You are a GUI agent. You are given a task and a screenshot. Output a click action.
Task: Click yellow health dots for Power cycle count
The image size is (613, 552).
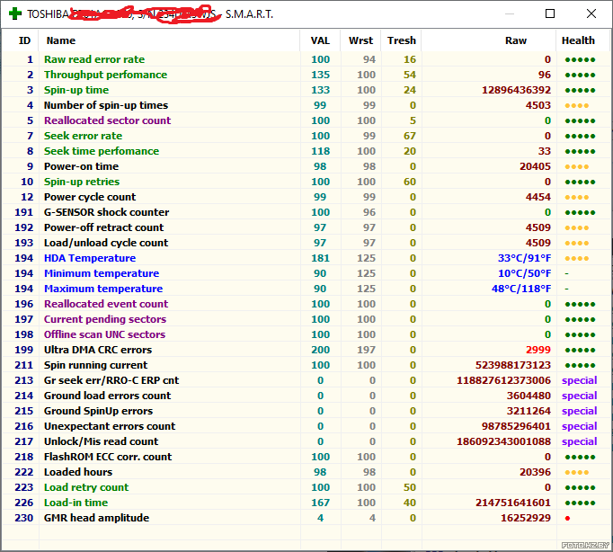point(577,198)
